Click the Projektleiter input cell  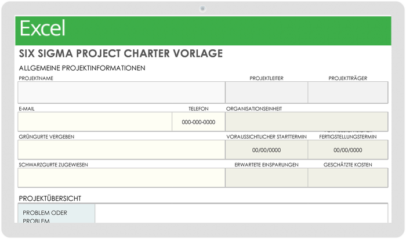(x=266, y=92)
